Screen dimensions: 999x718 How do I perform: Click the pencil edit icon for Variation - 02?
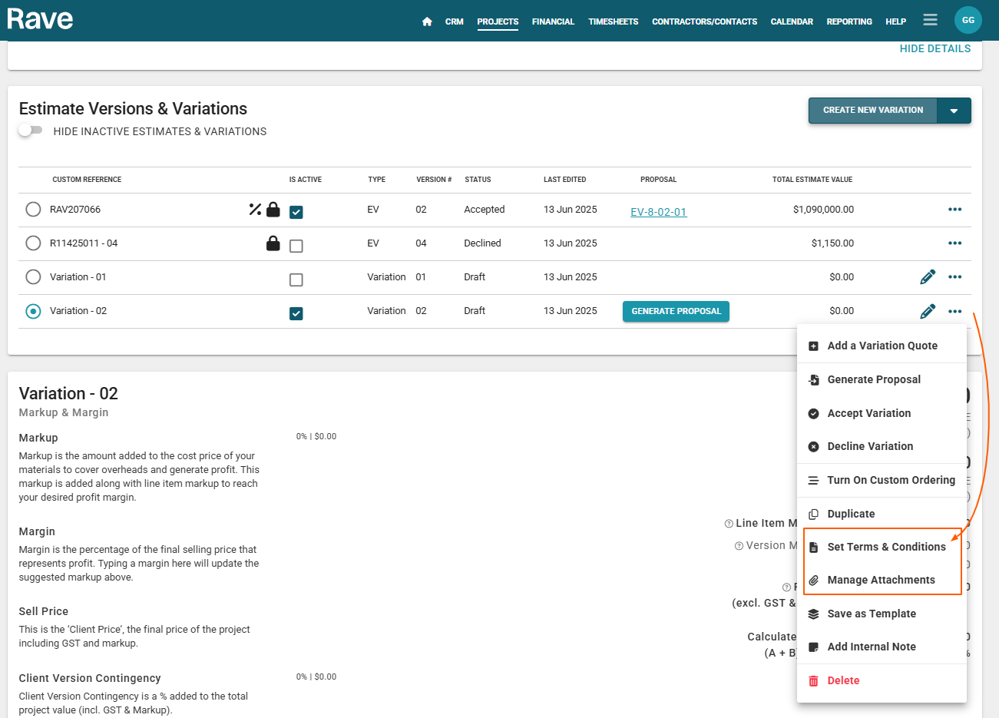(x=928, y=311)
